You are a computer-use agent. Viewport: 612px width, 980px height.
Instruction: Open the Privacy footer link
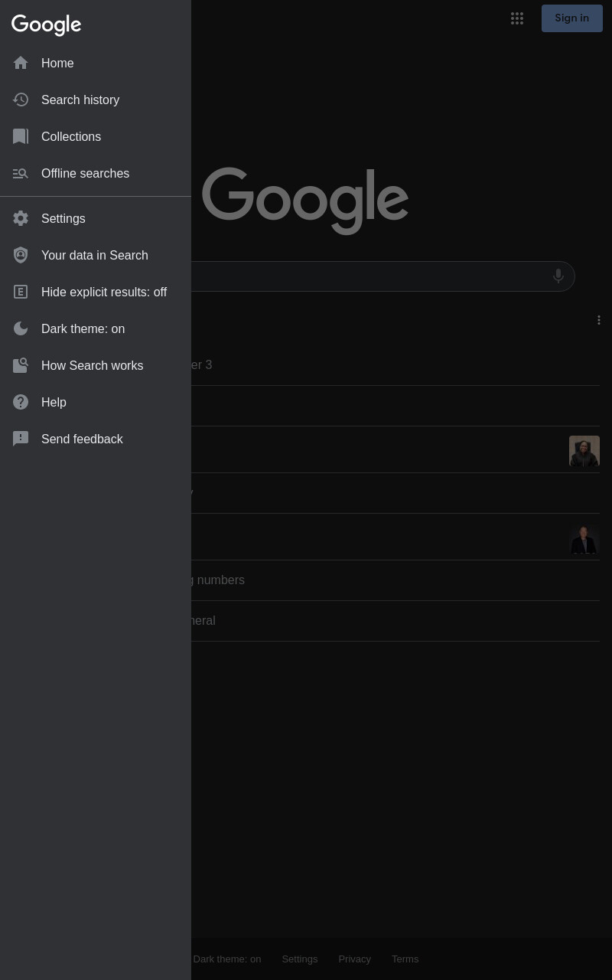354,959
